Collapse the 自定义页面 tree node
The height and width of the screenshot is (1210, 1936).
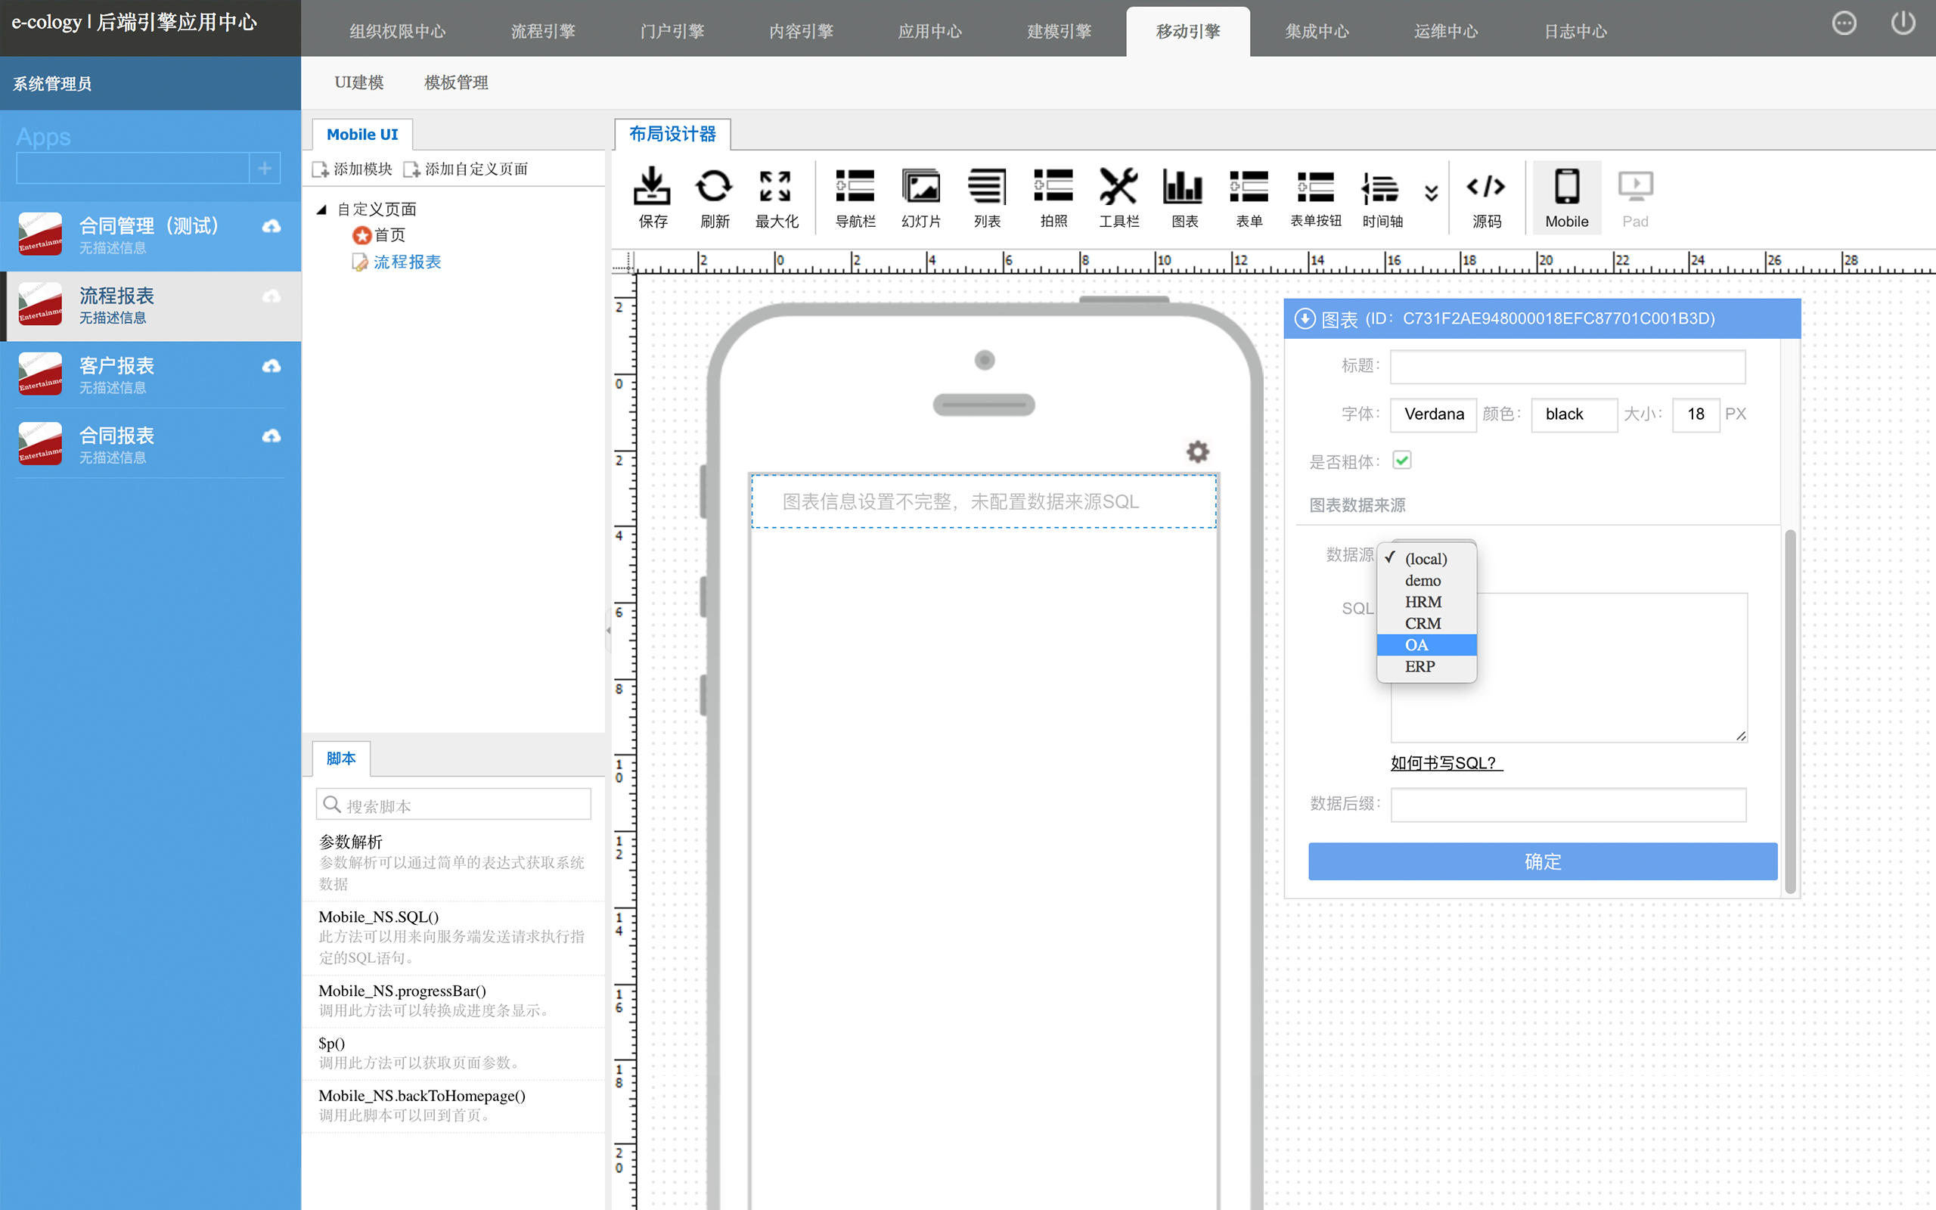pyautogui.click(x=321, y=209)
